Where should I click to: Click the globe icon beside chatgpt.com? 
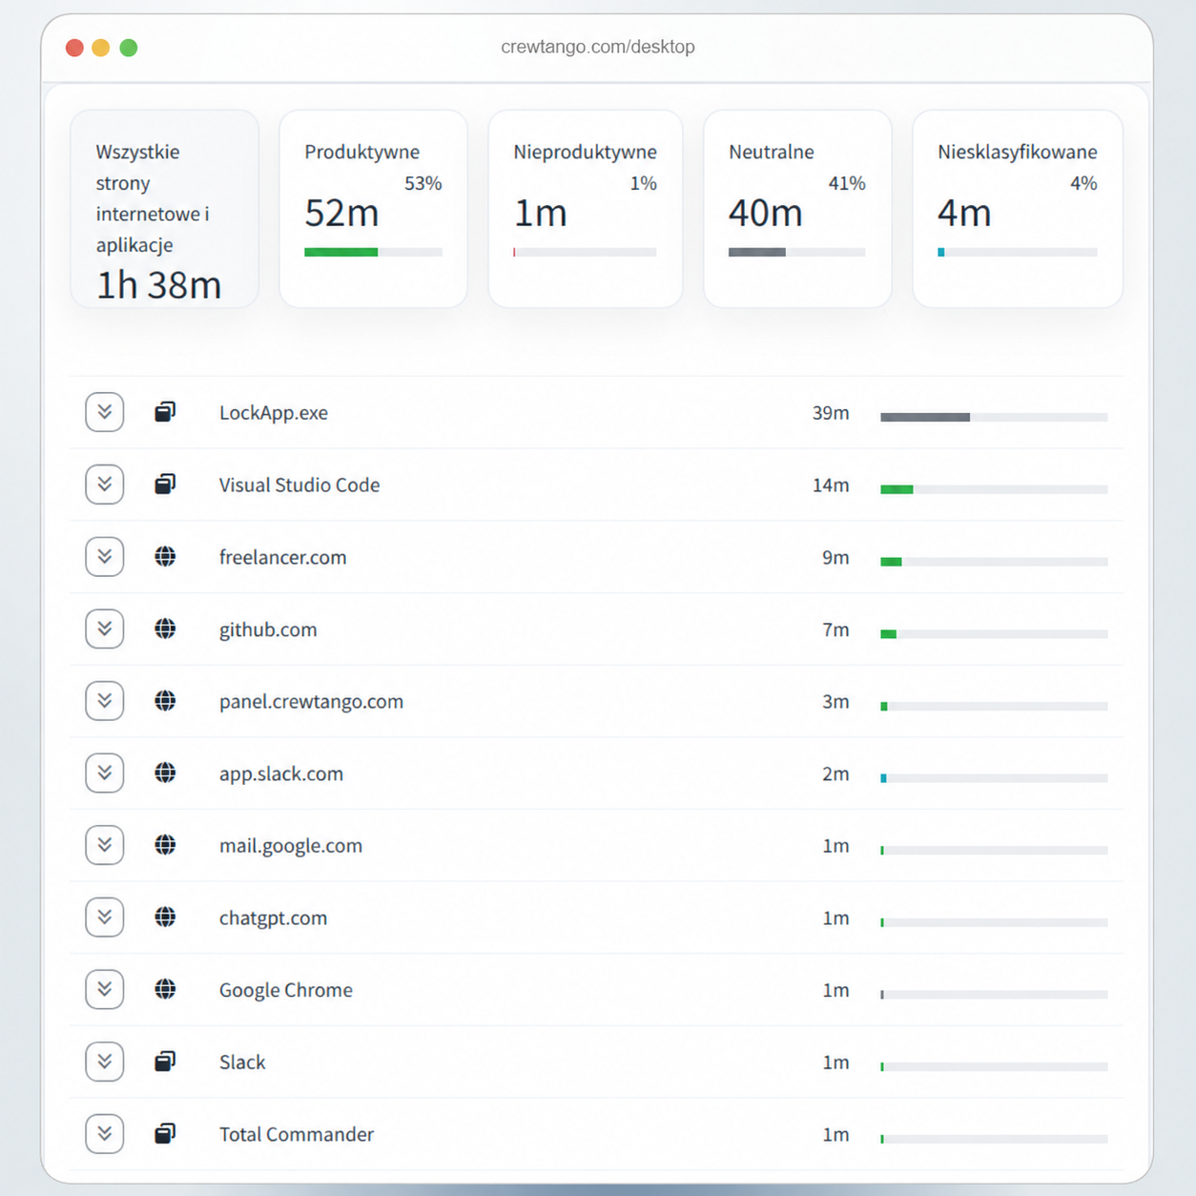165,918
